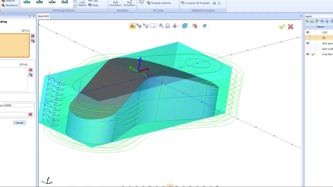
Task: Click the zoom previous magnifier icon
Action: (168, 26)
